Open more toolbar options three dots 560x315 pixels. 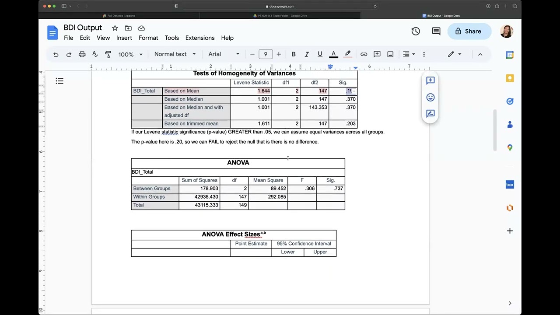[x=423, y=54]
